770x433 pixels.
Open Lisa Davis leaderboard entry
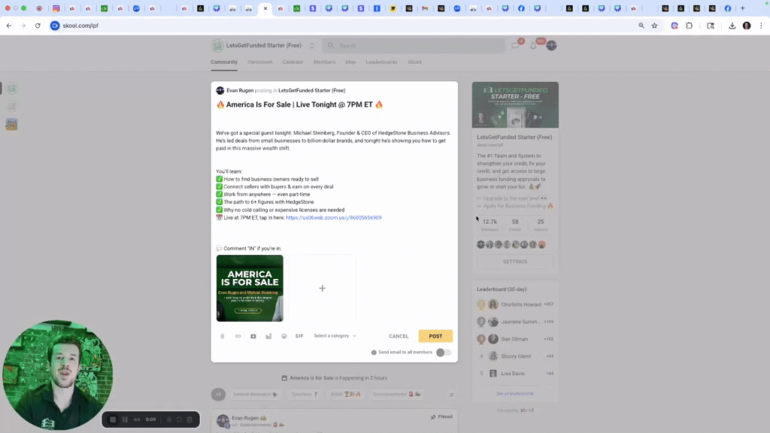[515, 373]
